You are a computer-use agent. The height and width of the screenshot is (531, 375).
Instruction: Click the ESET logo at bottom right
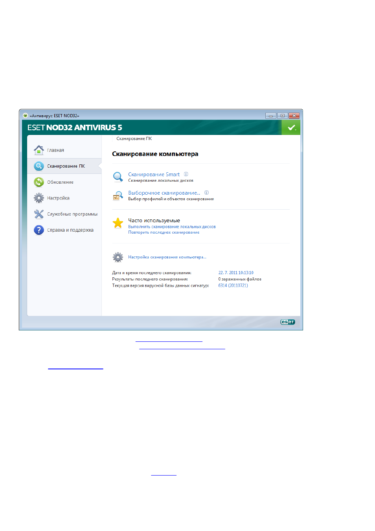pyautogui.click(x=287, y=322)
